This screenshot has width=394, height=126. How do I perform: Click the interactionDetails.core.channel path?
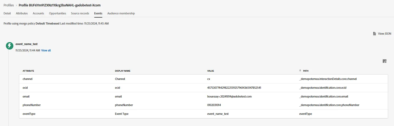328,79
